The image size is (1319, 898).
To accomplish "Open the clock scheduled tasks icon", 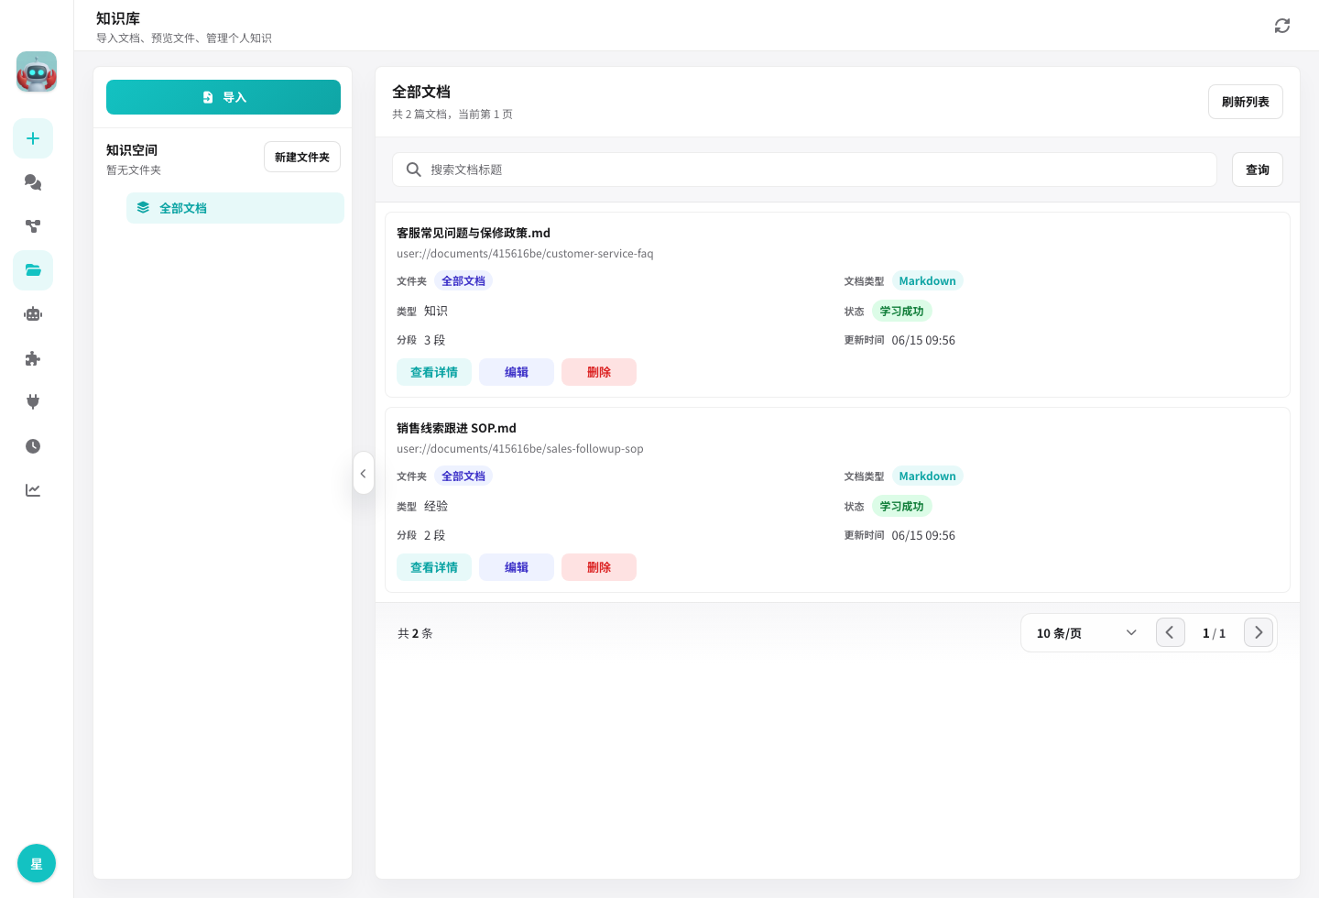I will point(33,446).
